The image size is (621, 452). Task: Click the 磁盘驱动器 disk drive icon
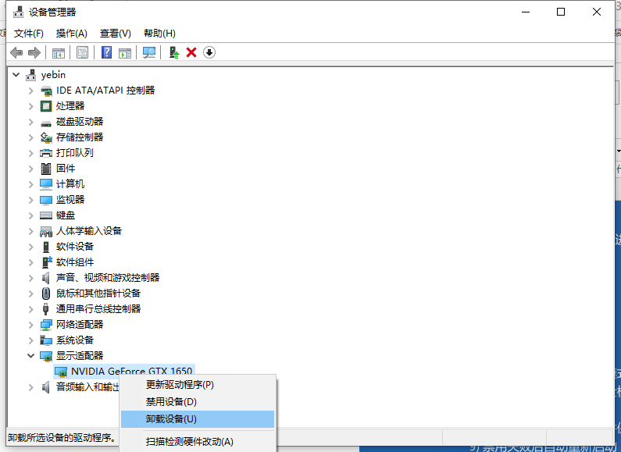[46, 123]
